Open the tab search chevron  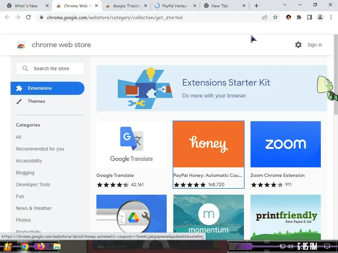(x=285, y=5)
